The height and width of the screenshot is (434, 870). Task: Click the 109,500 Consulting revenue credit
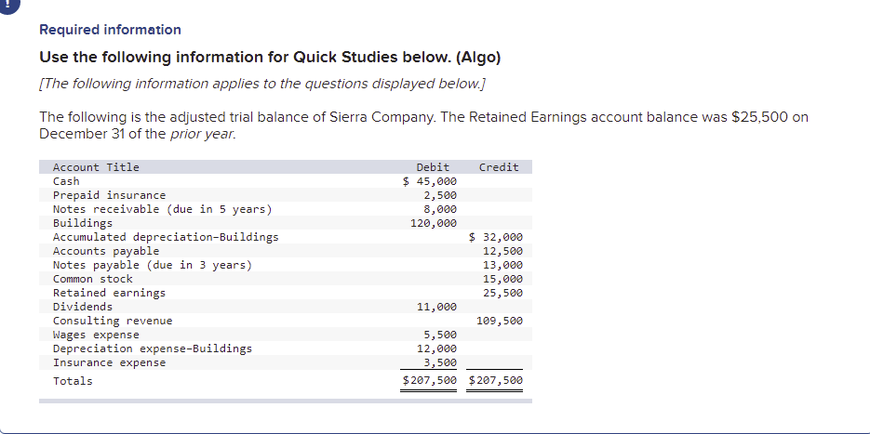coord(500,321)
